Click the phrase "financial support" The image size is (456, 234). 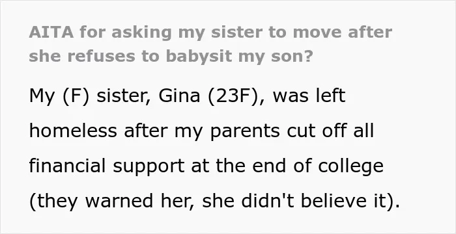(106, 166)
